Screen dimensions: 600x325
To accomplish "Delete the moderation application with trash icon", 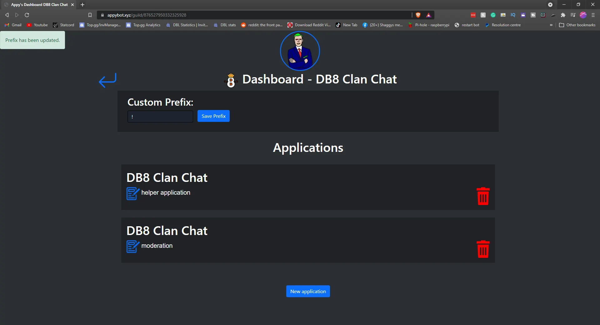I will point(483,249).
